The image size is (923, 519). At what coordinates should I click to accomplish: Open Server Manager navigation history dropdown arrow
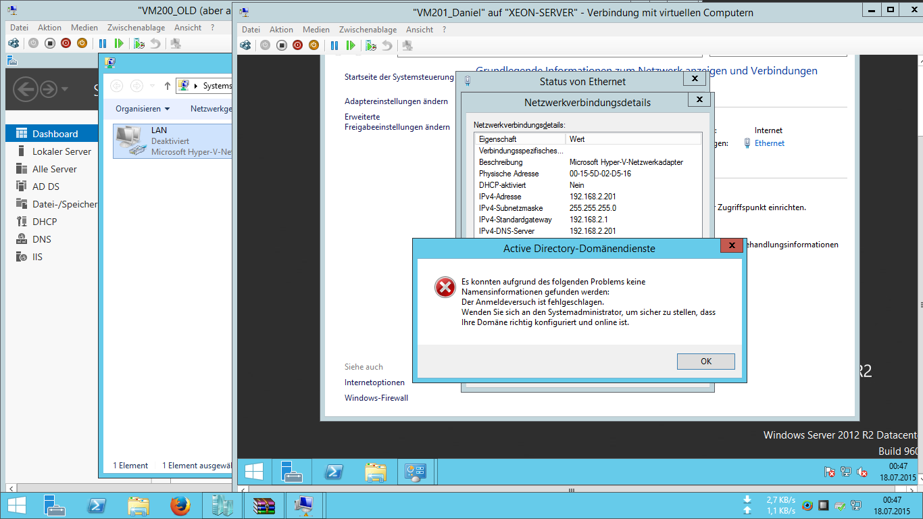click(x=65, y=89)
